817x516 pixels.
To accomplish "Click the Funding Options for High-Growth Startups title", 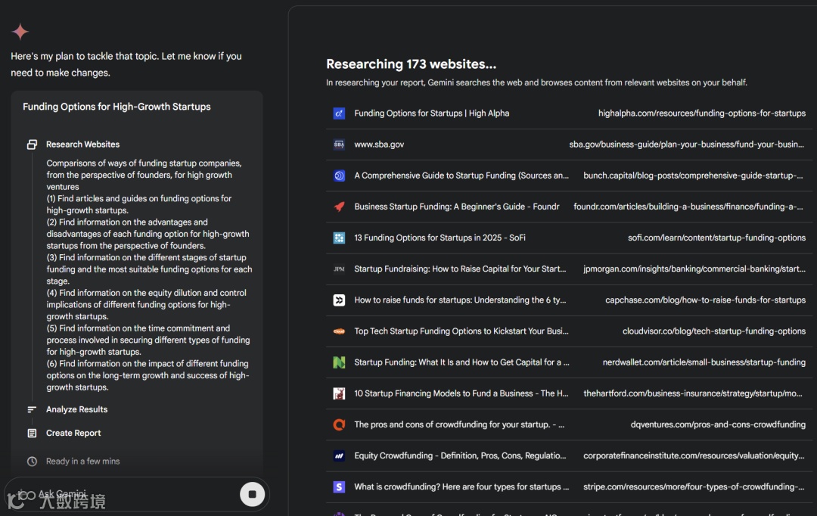I will [116, 107].
